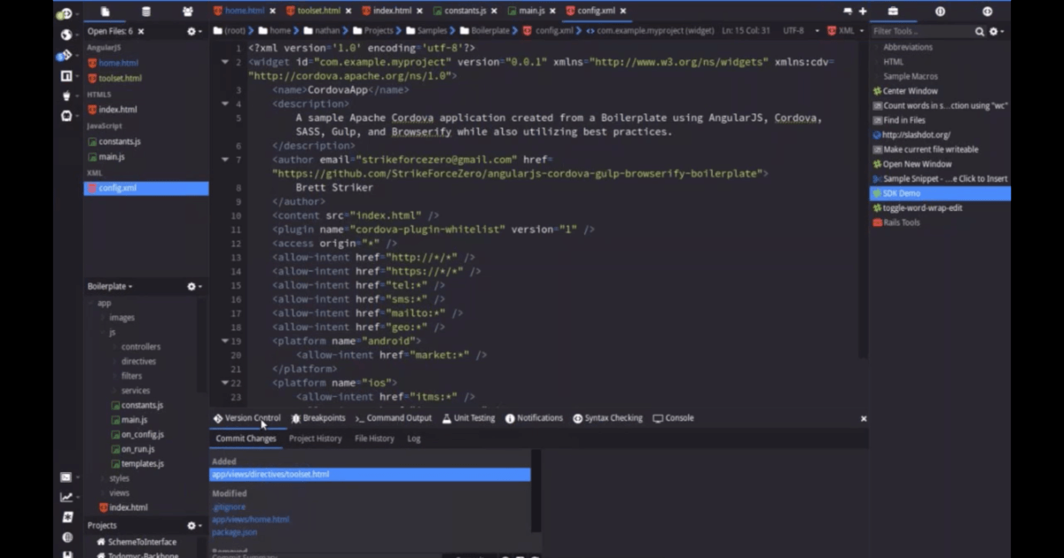Open the Breakpoints bottom tab
1064x558 pixels.
click(318, 418)
